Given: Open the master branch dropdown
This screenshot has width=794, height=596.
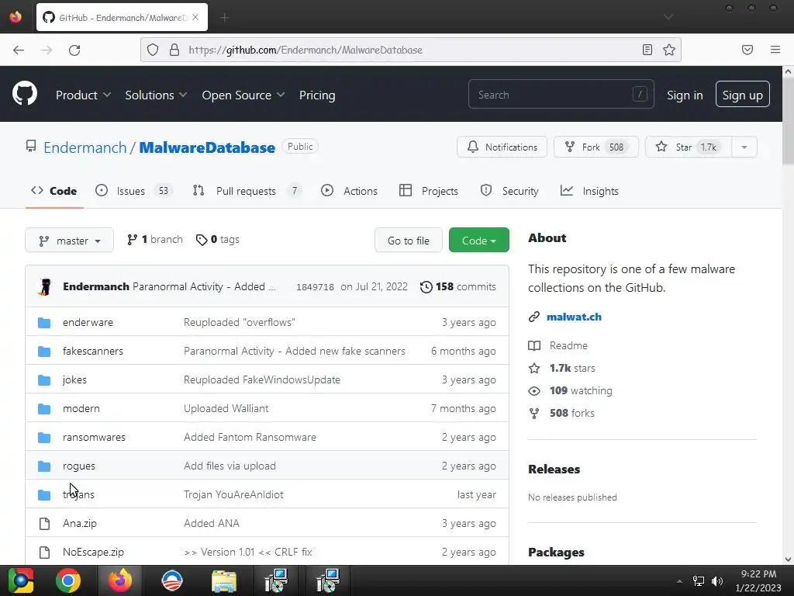Looking at the screenshot, I should point(69,241).
